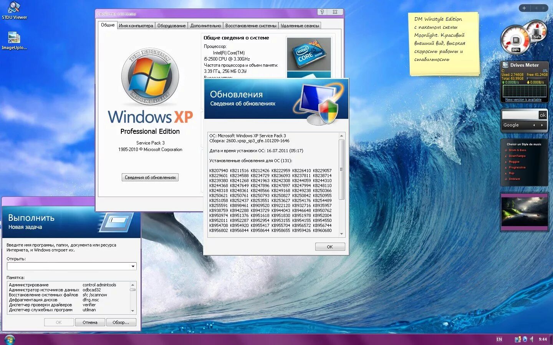
Task: Switch to next search engine in gadget
Action: pos(542,125)
